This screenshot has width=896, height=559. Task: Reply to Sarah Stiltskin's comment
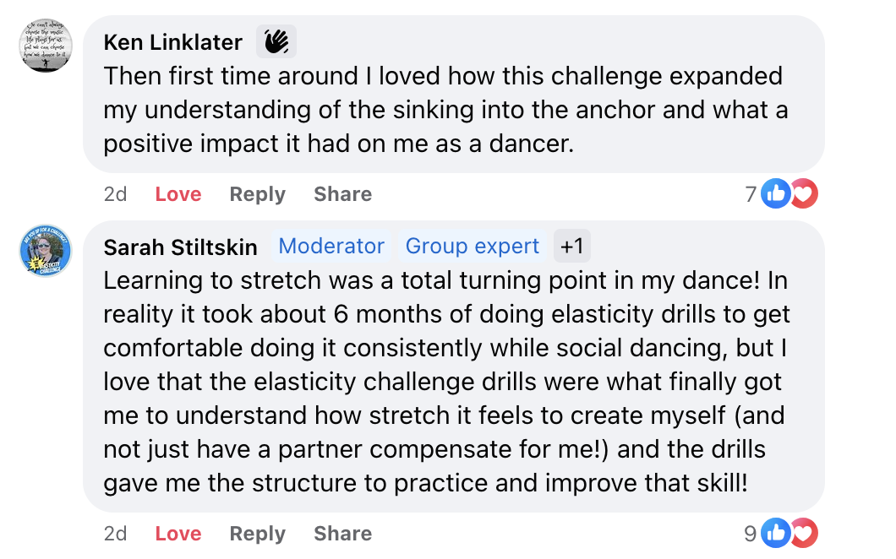pos(257,534)
